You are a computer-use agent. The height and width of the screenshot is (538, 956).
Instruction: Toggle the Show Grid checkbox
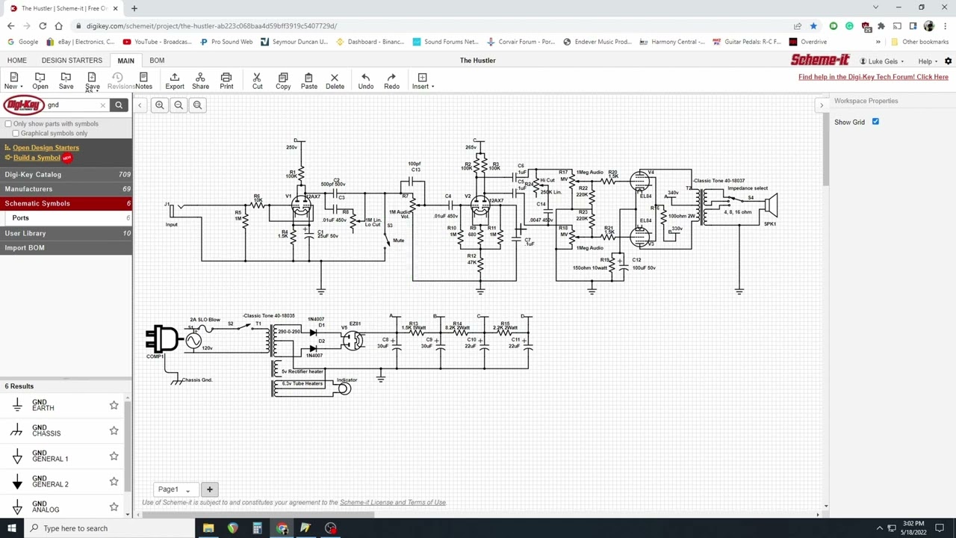(x=875, y=122)
